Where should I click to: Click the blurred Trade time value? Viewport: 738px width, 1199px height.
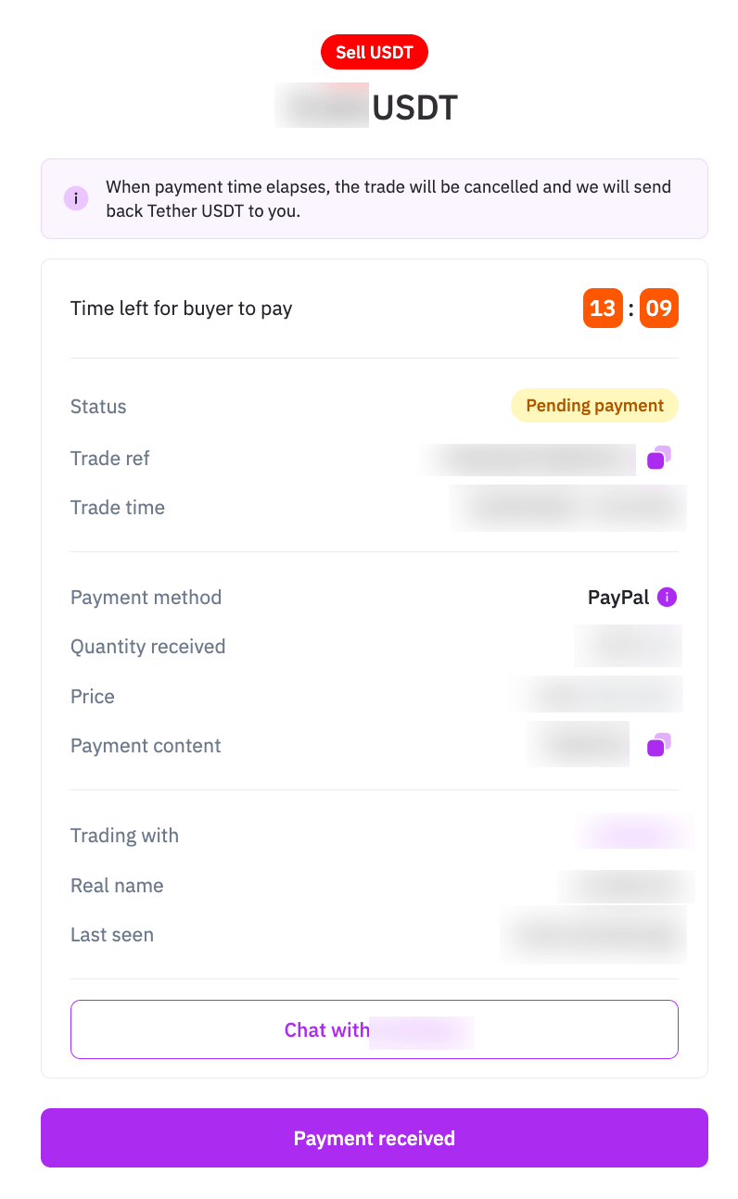(568, 508)
